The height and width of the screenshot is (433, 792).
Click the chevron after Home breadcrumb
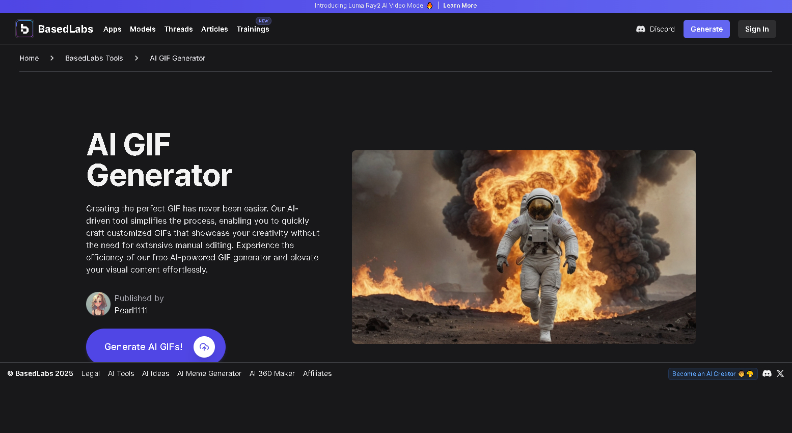click(51, 58)
